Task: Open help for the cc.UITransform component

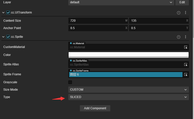Action: click(179, 13)
